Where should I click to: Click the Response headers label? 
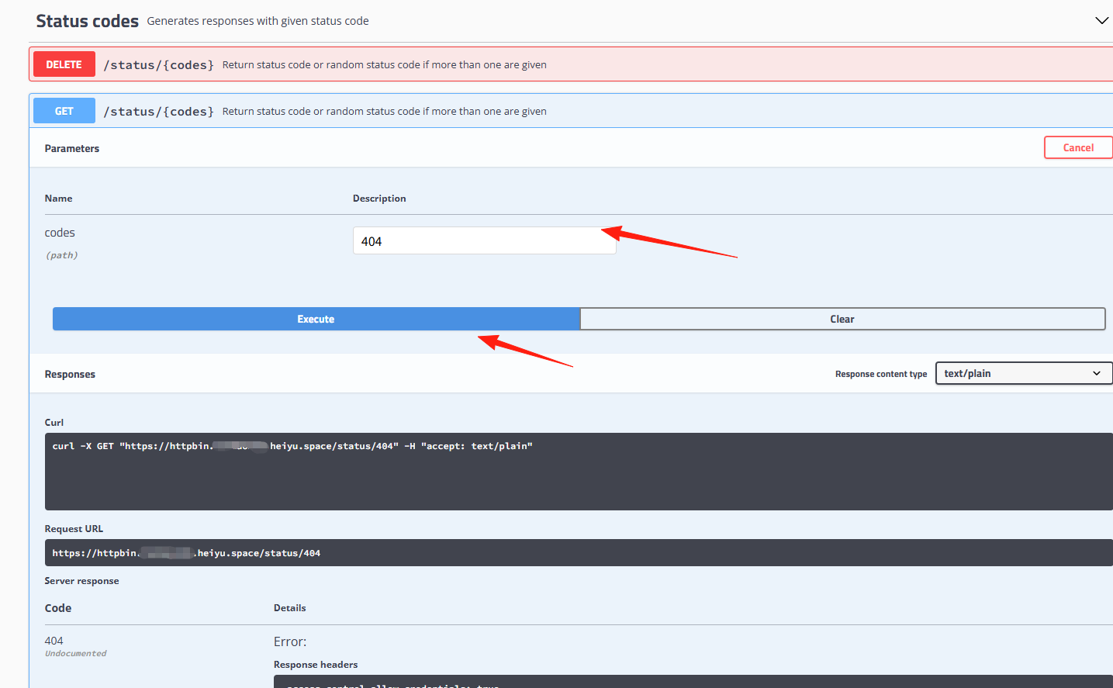click(x=316, y=665)
